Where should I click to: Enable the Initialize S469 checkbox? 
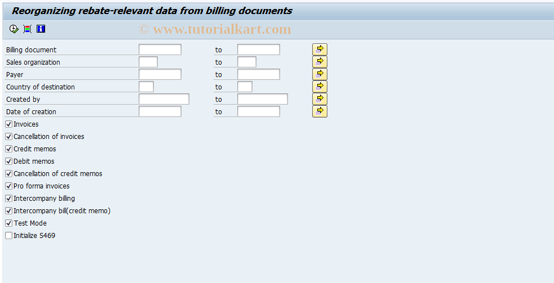9,235
